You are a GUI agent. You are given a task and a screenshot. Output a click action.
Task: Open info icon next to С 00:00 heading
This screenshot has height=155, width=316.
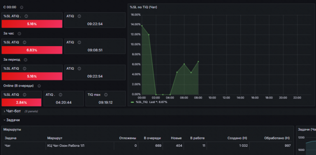coord(21,7)
